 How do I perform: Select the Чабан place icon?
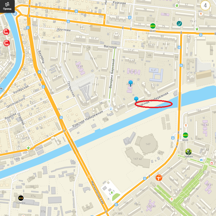click(x=188, y=152)
